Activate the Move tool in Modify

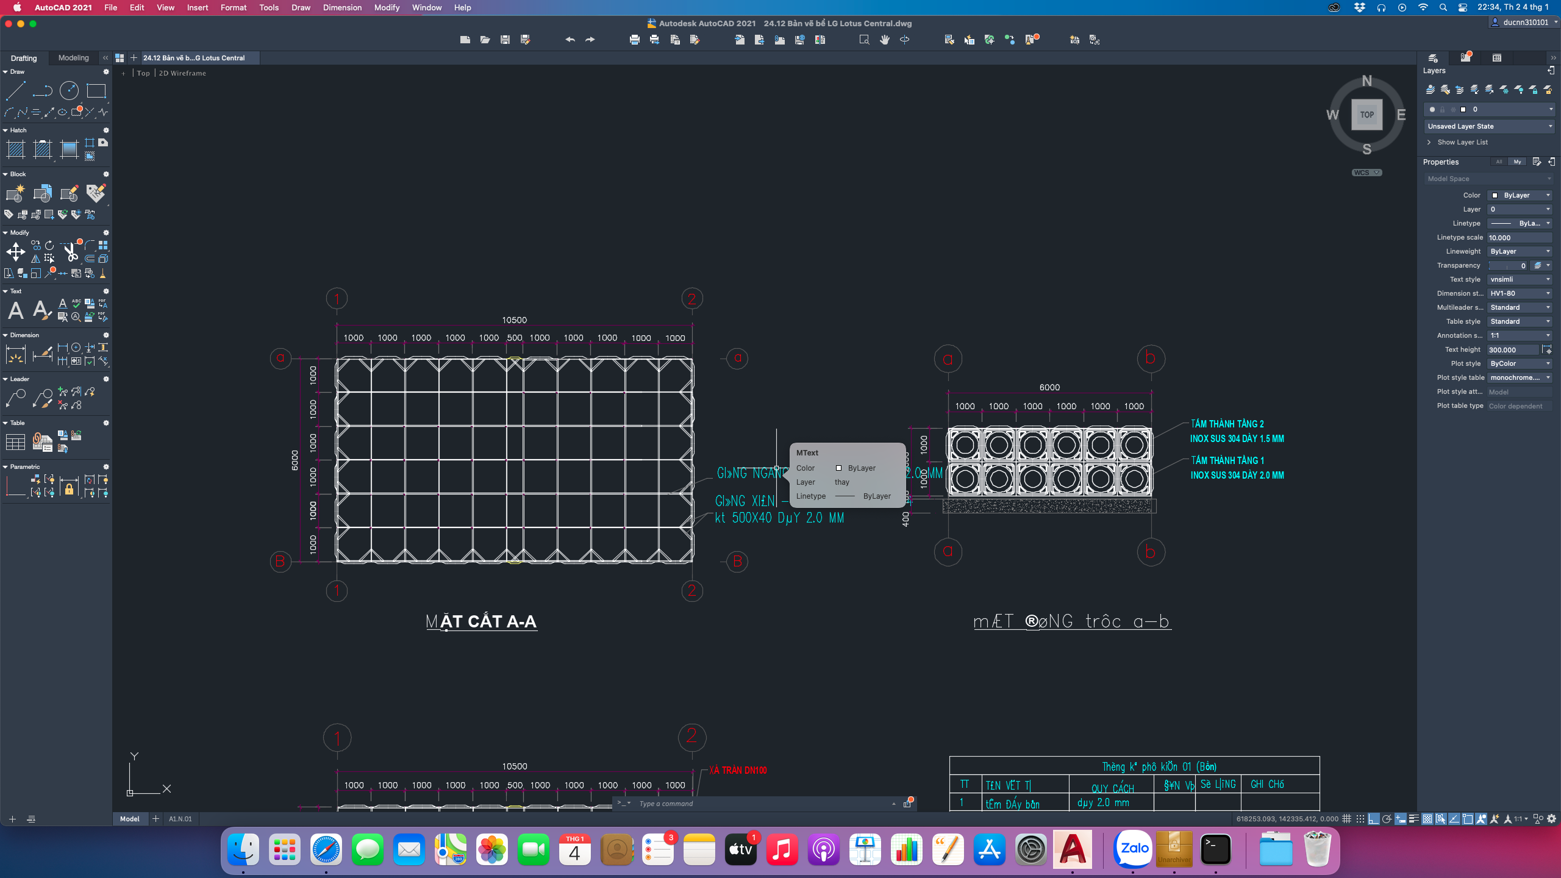click(15, 251)
